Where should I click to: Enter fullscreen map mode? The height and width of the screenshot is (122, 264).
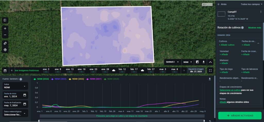point(210,70)
